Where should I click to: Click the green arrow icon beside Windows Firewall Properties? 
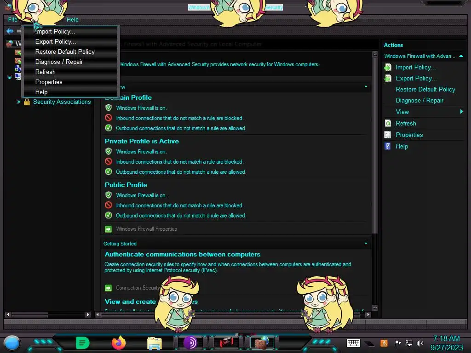(108, 229)
